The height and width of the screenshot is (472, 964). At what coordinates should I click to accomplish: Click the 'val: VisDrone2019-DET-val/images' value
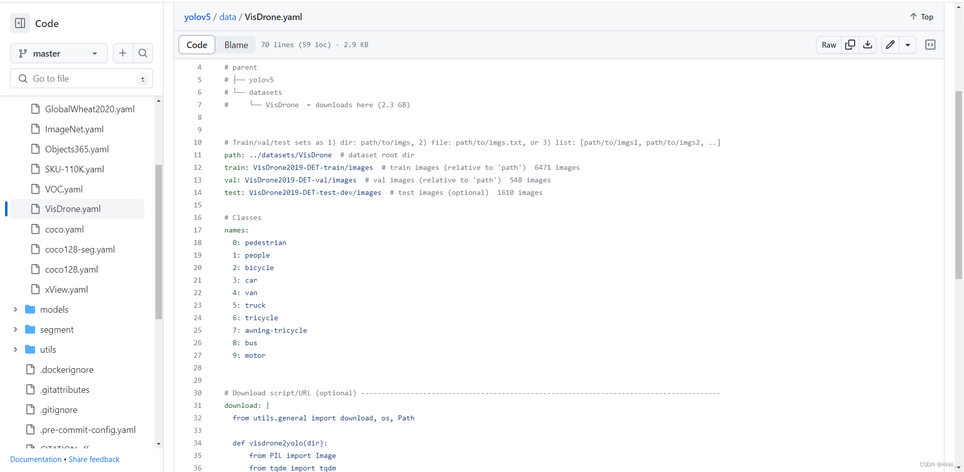pyautogui.click(x=300, y=180)
